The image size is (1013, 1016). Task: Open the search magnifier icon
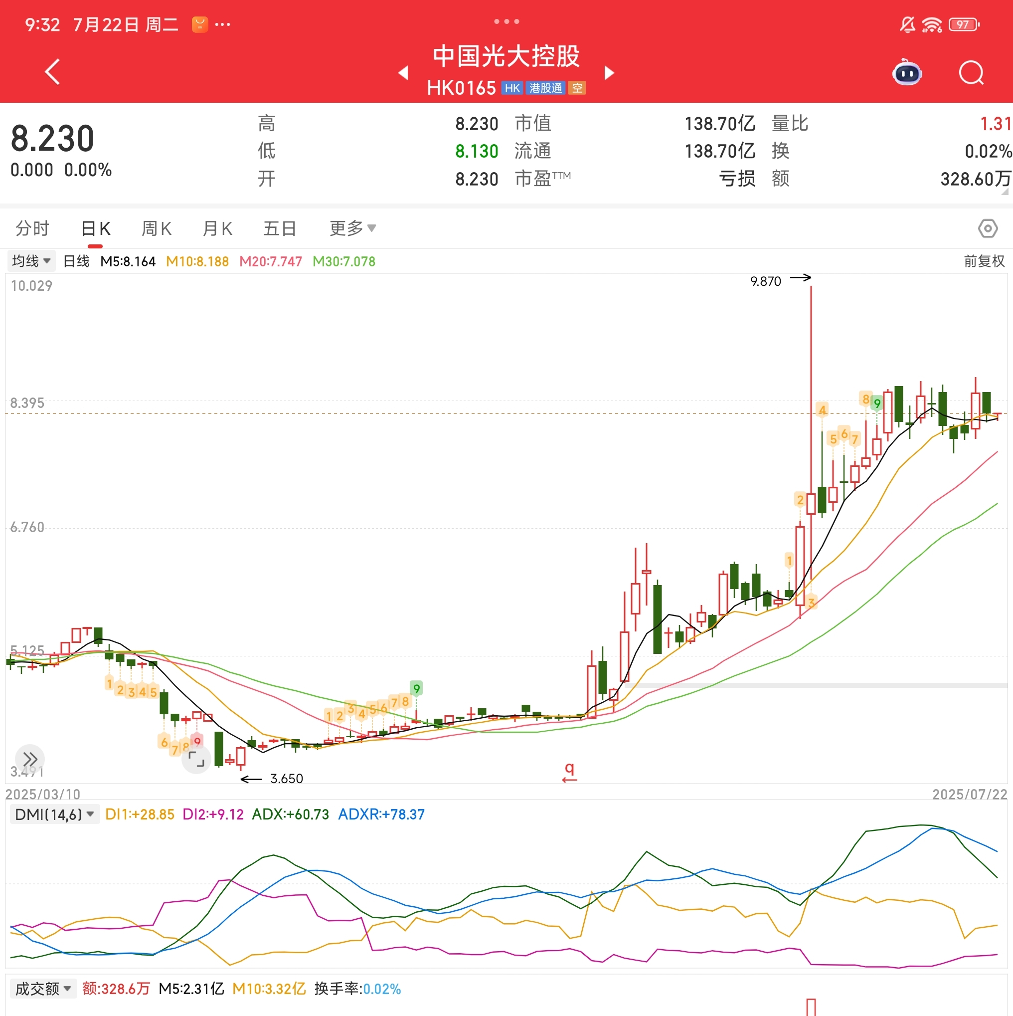(x=971, y=73)
